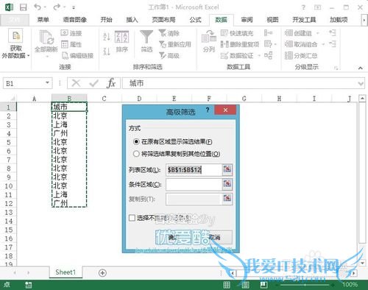The width and height of the screenshot is (368, 290).
Task: Click the zoom slider in the status bar
Action: pyautogui.click(x=305, y=285)
